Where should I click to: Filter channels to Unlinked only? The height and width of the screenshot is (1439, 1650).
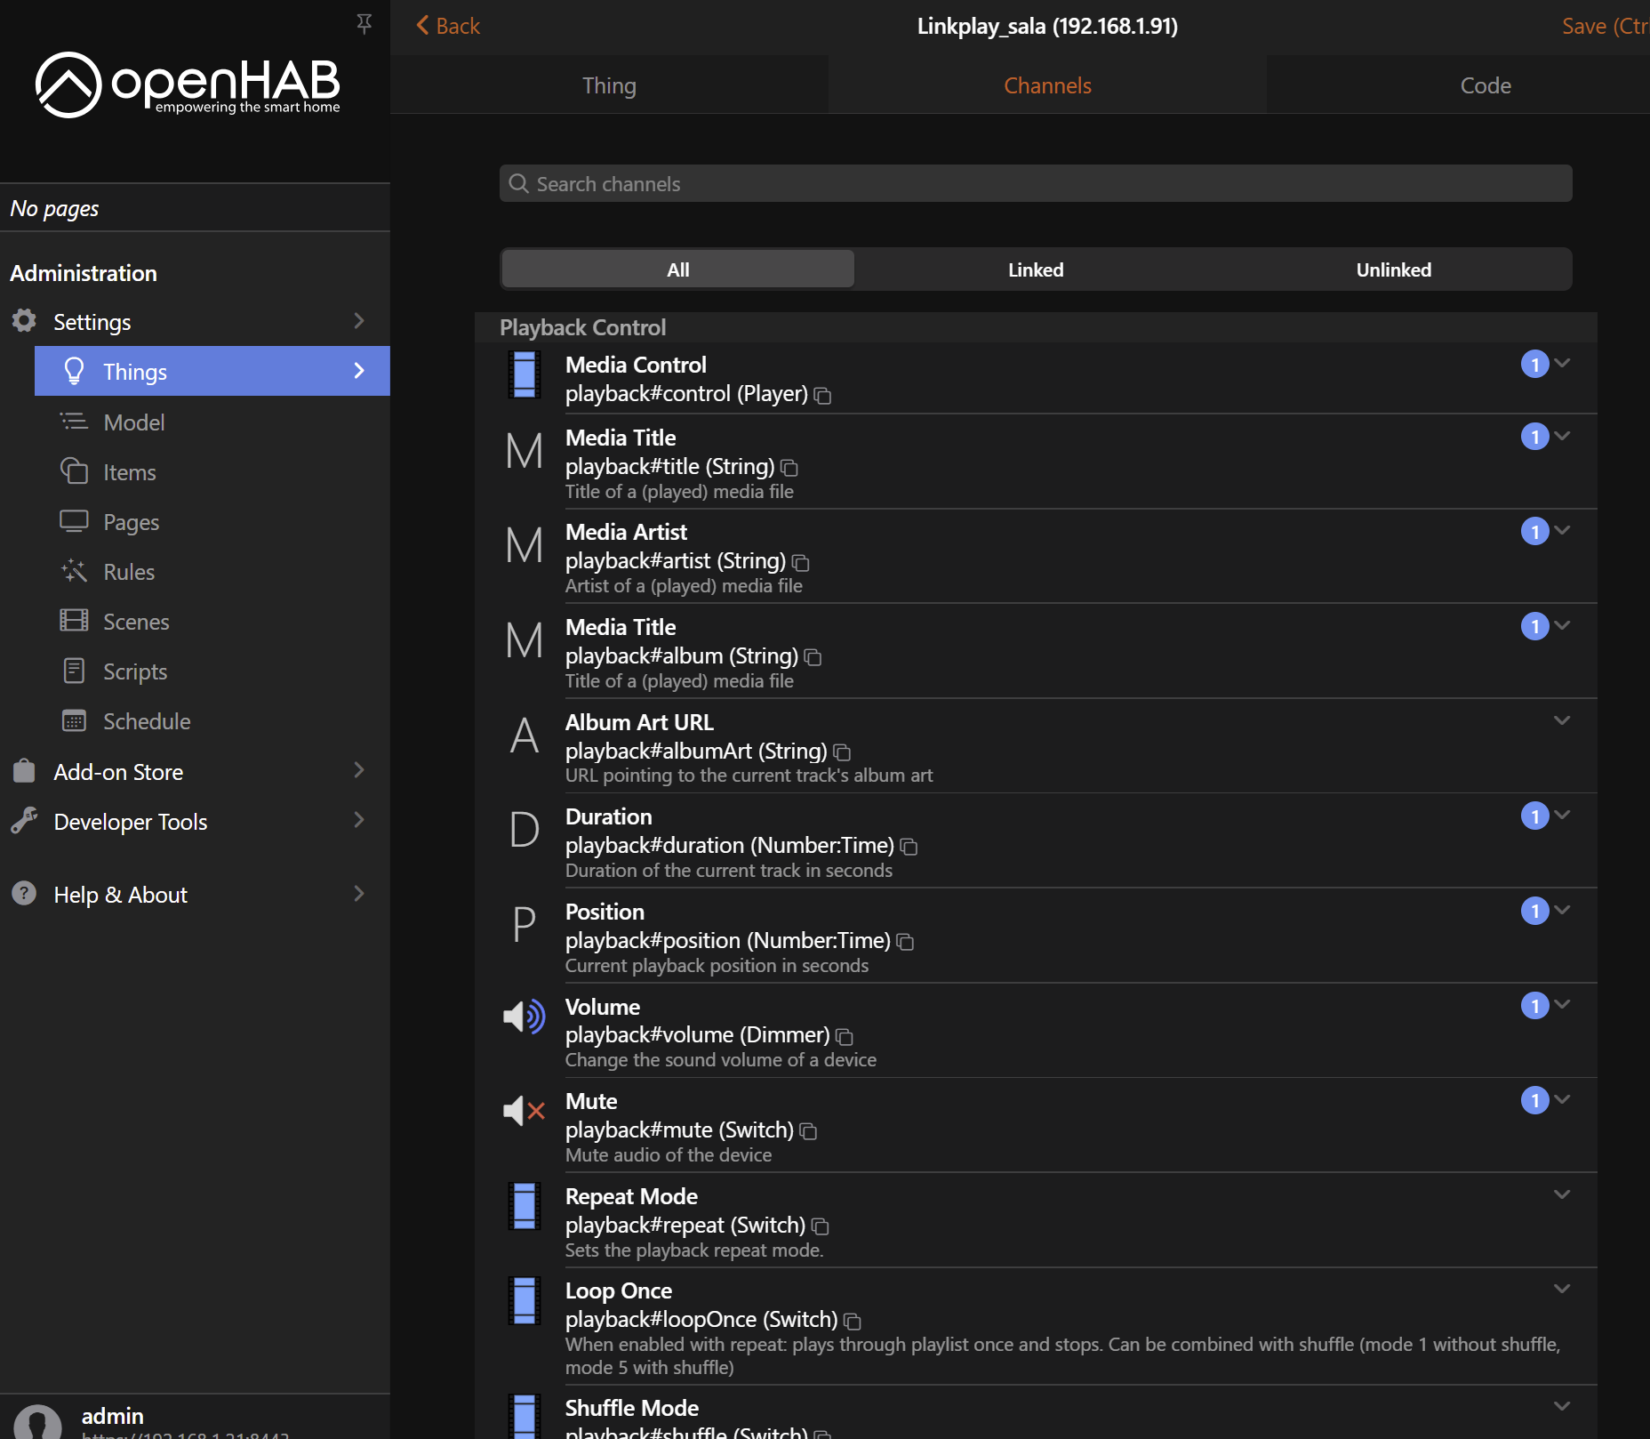point(1393,269)
